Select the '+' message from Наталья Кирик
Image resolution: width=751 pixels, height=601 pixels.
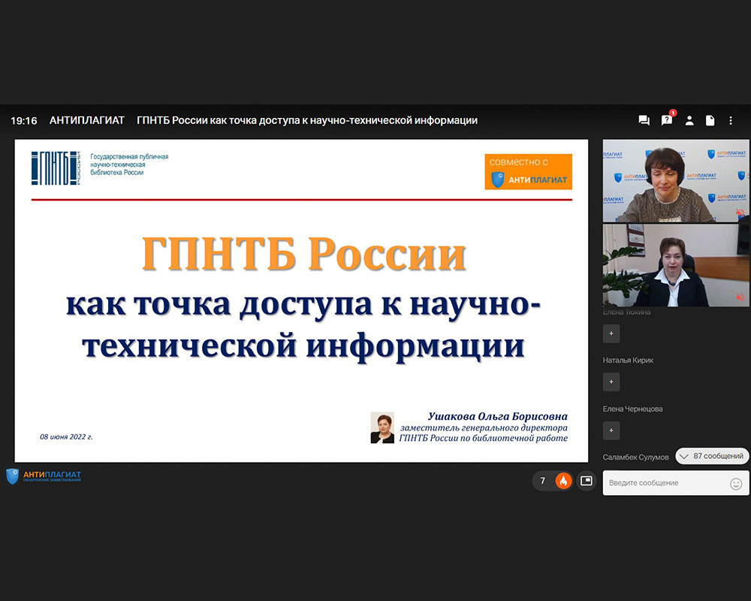click(x=611, y=382)
